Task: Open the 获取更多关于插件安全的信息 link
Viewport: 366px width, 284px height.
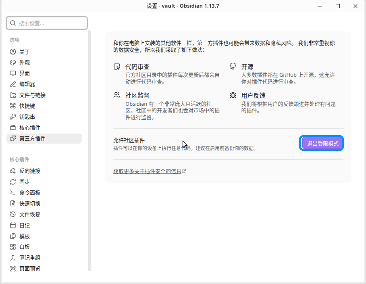Action: 147,171
